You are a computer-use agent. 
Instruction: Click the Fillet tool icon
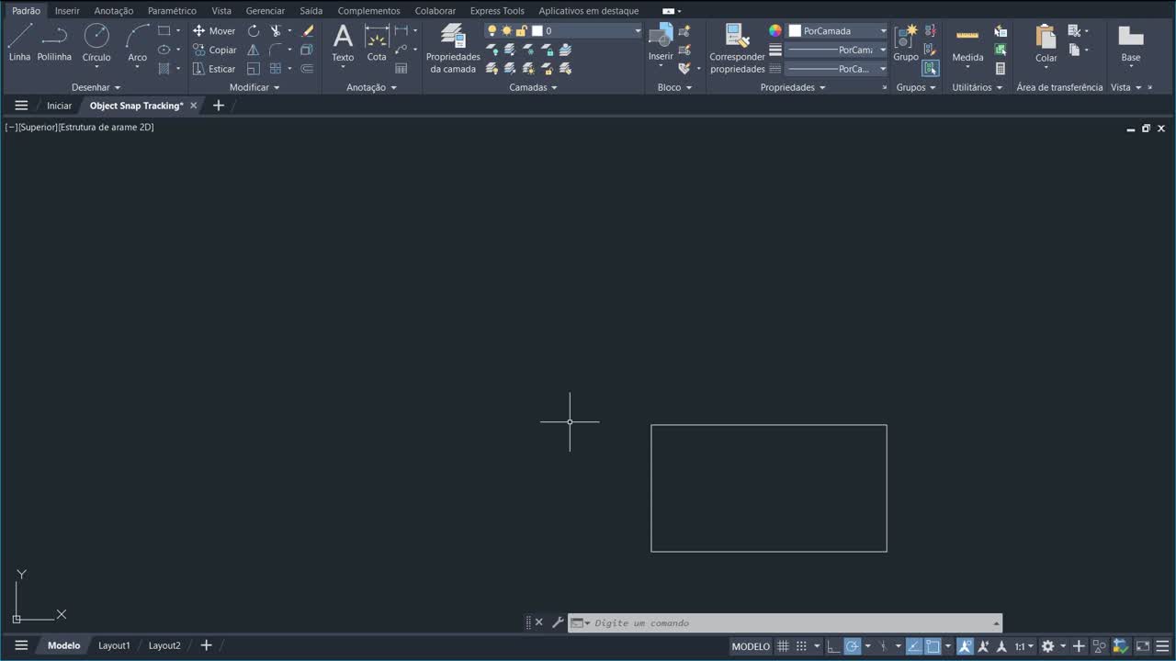[275, 50]
